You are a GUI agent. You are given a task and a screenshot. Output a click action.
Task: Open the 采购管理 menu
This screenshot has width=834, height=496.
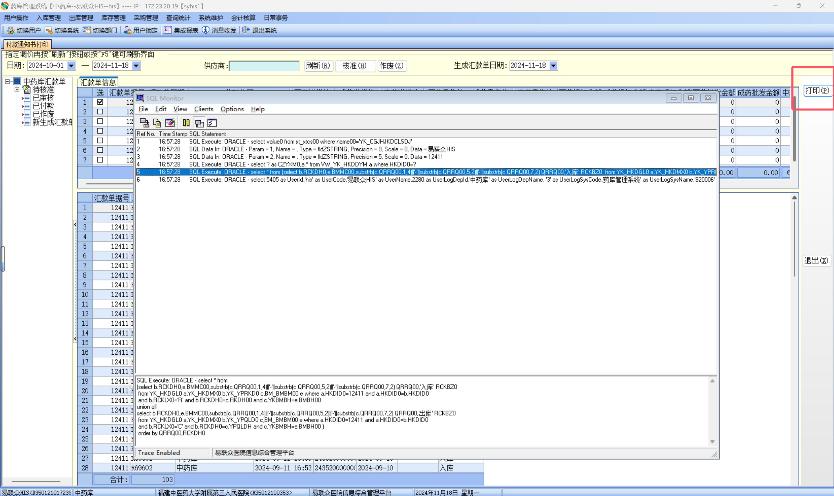146,18
